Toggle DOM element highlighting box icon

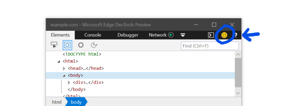tap(67, 45)
